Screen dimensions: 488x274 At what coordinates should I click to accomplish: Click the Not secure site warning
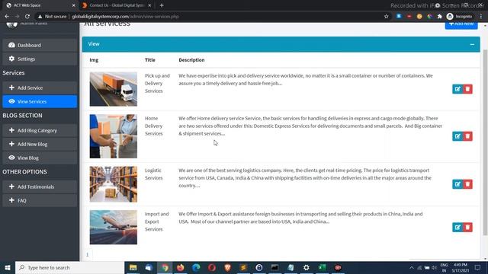[53, 17]
